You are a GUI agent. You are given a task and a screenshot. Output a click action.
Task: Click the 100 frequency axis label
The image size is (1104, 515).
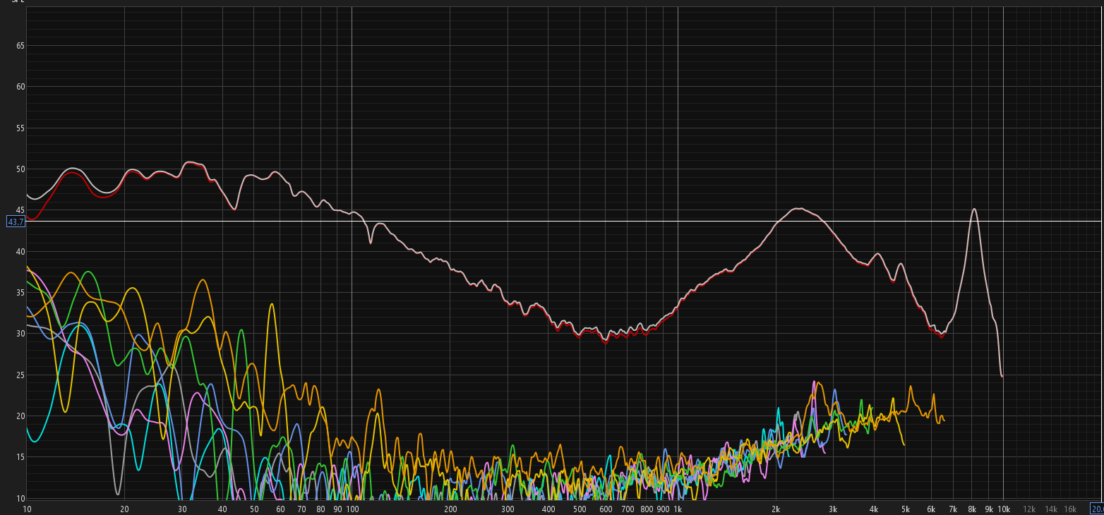352,509
